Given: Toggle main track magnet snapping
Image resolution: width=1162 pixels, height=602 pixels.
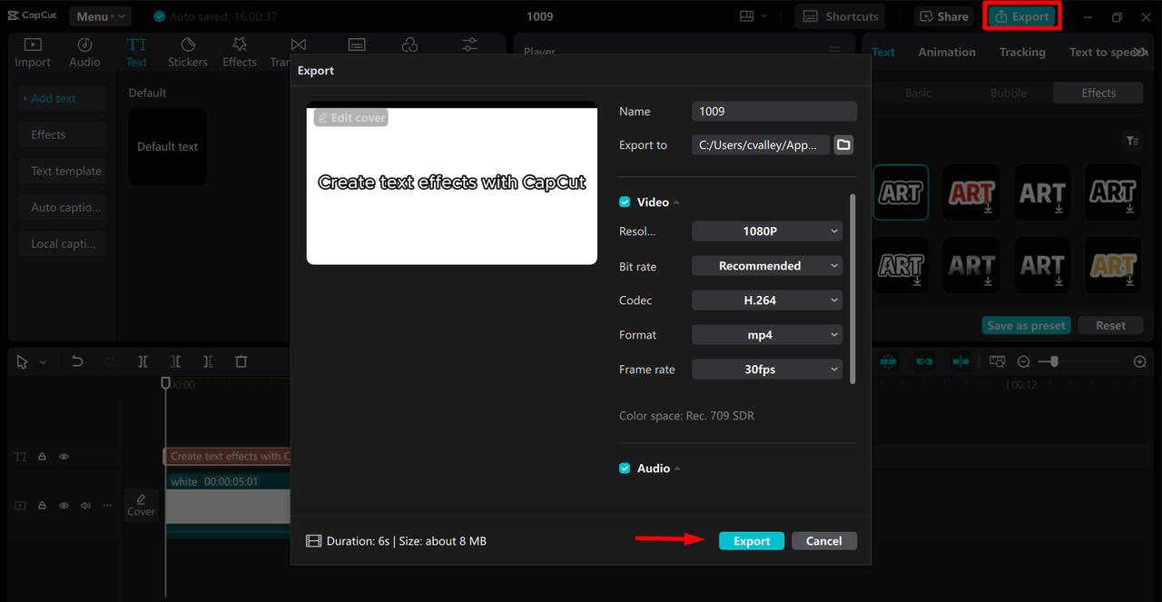Looking at the screenshot, I should (888, 361).
